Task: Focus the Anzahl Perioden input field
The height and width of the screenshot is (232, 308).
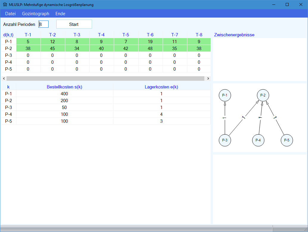Action: 43,24
